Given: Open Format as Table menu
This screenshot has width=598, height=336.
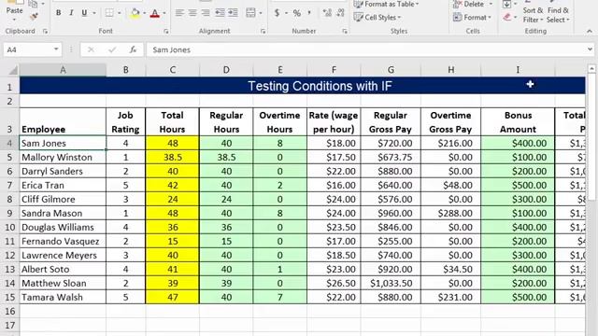Looking at the screenshot, I should (x=386, y=4).
